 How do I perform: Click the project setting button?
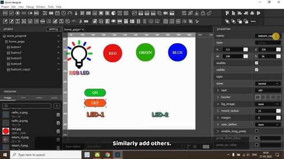tap(53, 29)
